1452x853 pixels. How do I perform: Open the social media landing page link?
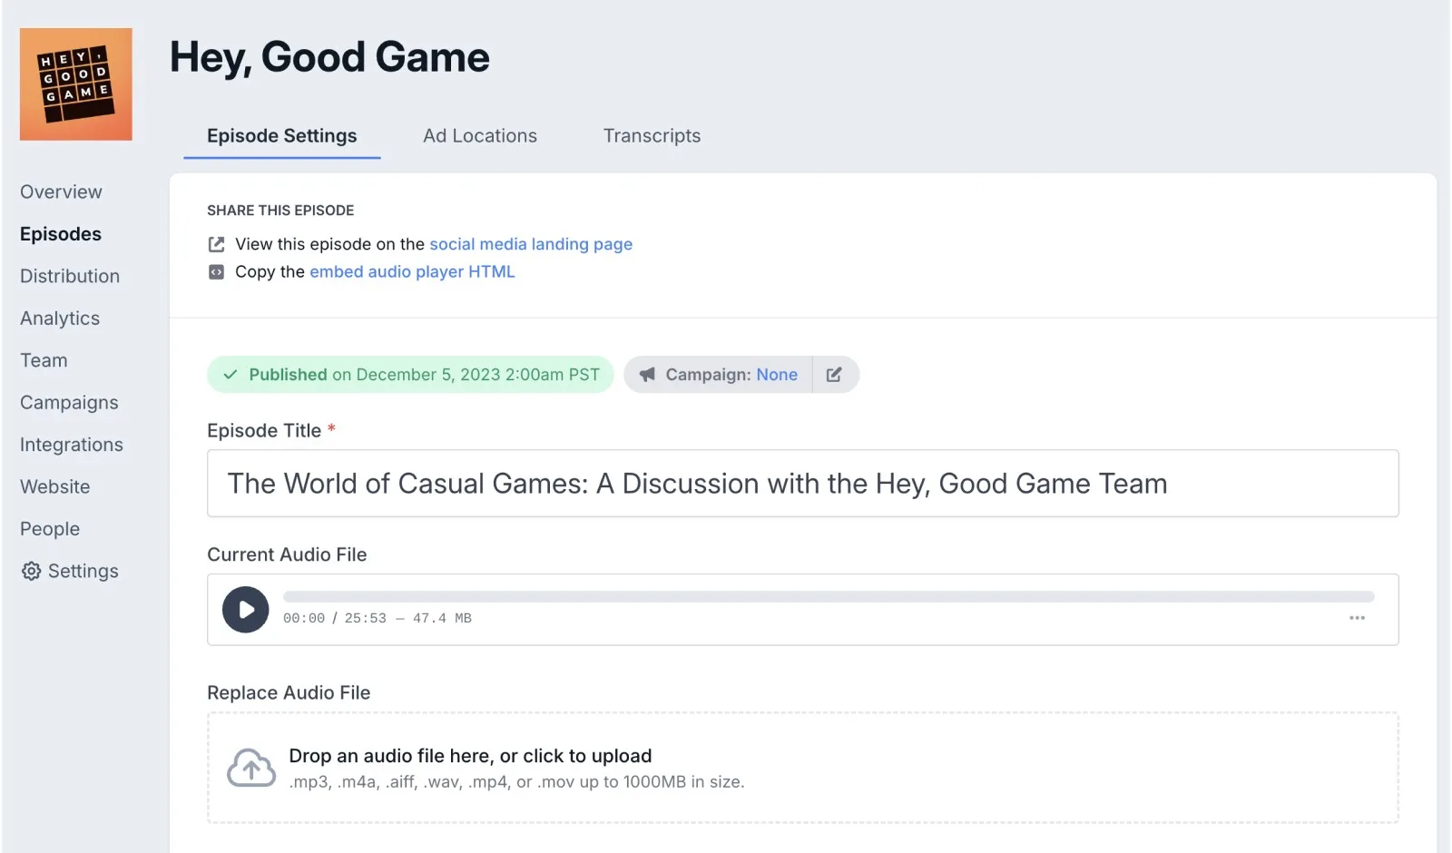click(531, 244)
